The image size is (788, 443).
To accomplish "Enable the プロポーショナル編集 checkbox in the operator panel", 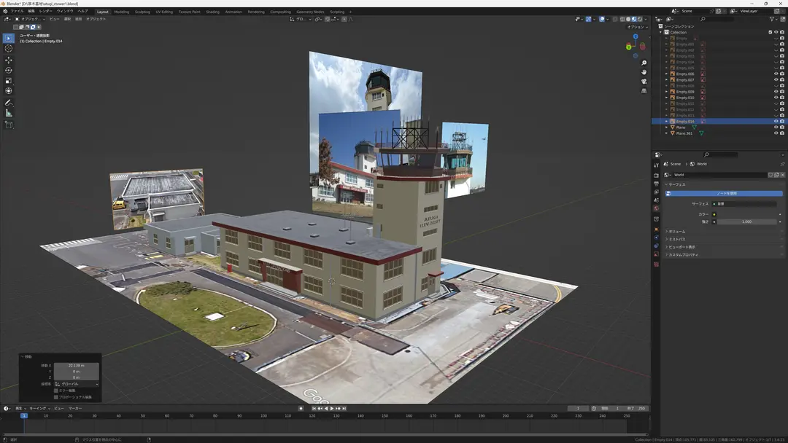I will click(55, 397).
